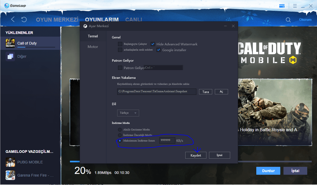
Task: Click the 1.89MBps speed text
Action: pos(103,173)
